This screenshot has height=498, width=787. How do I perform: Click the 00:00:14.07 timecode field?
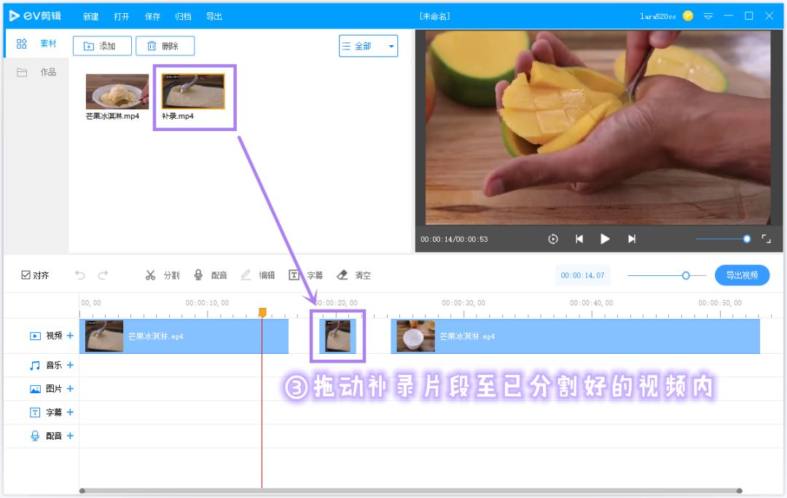tap(583, 275)
